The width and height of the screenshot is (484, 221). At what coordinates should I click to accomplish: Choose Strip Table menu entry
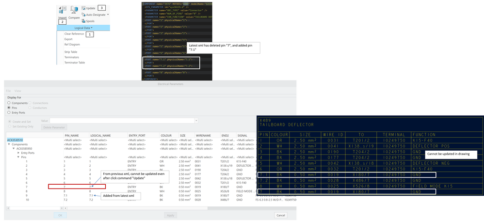71,51
